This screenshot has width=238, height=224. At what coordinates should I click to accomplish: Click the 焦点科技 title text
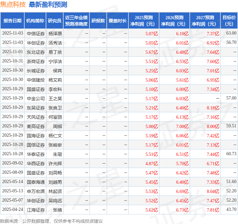pyautogui.click(x=13, y=4)
